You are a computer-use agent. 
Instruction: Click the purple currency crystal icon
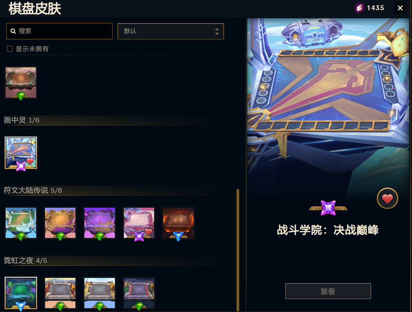pyautogui.click(x=359, y=8)
